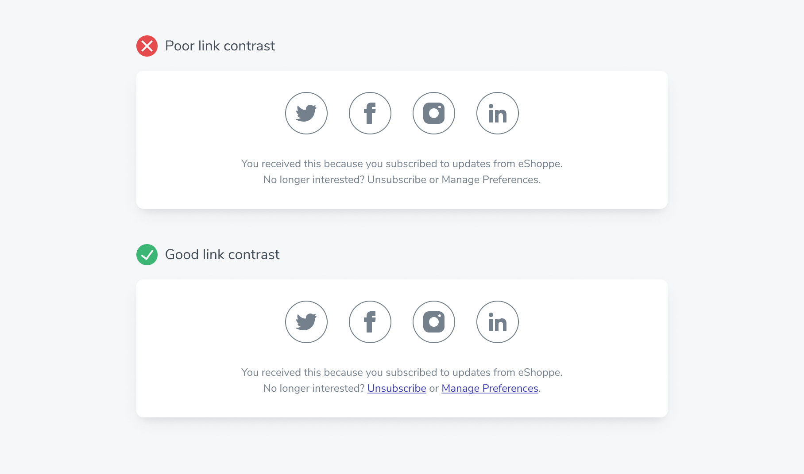This screenshot has height=474, width=804.
Task: Select the Twitter icon in the poor contrast example
Action: (x=306, y=113)
